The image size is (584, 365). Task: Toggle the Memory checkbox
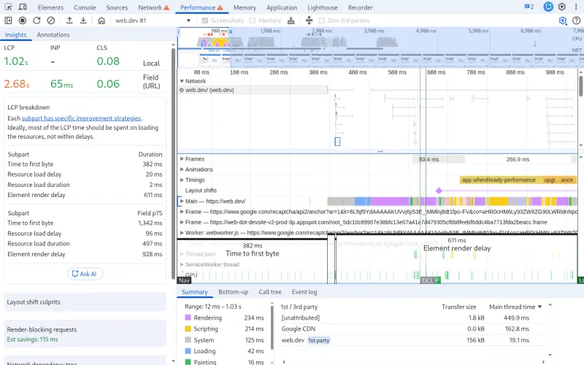click(253, 20)
